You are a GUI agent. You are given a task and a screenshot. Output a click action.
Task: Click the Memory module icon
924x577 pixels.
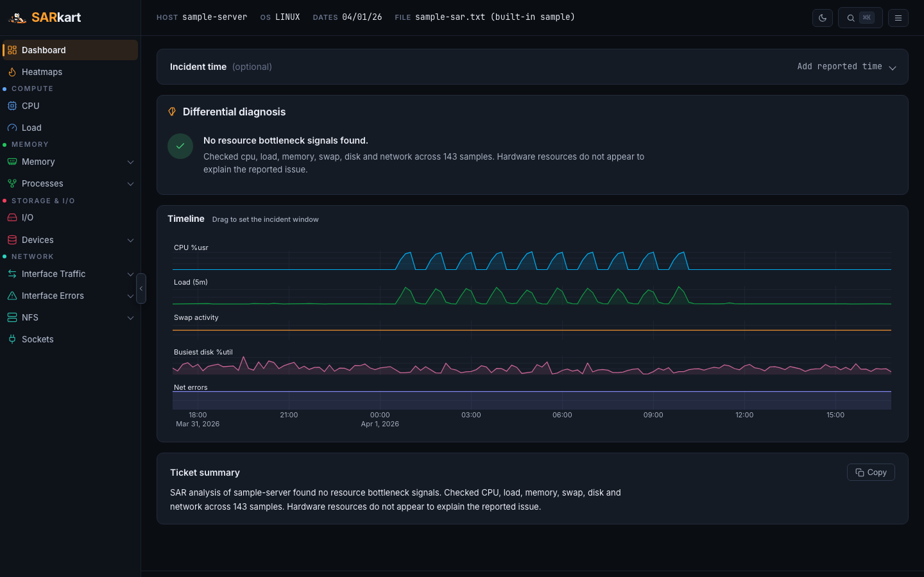pyautogui.click(x=12, y=162)
